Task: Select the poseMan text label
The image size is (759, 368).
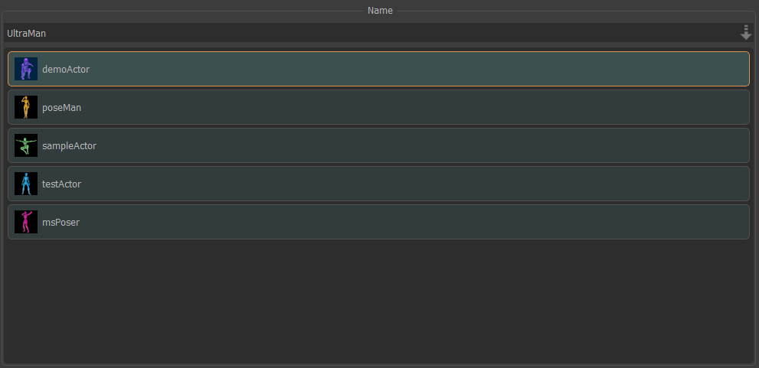Action: pyautogui.click(x=61, y=108)
